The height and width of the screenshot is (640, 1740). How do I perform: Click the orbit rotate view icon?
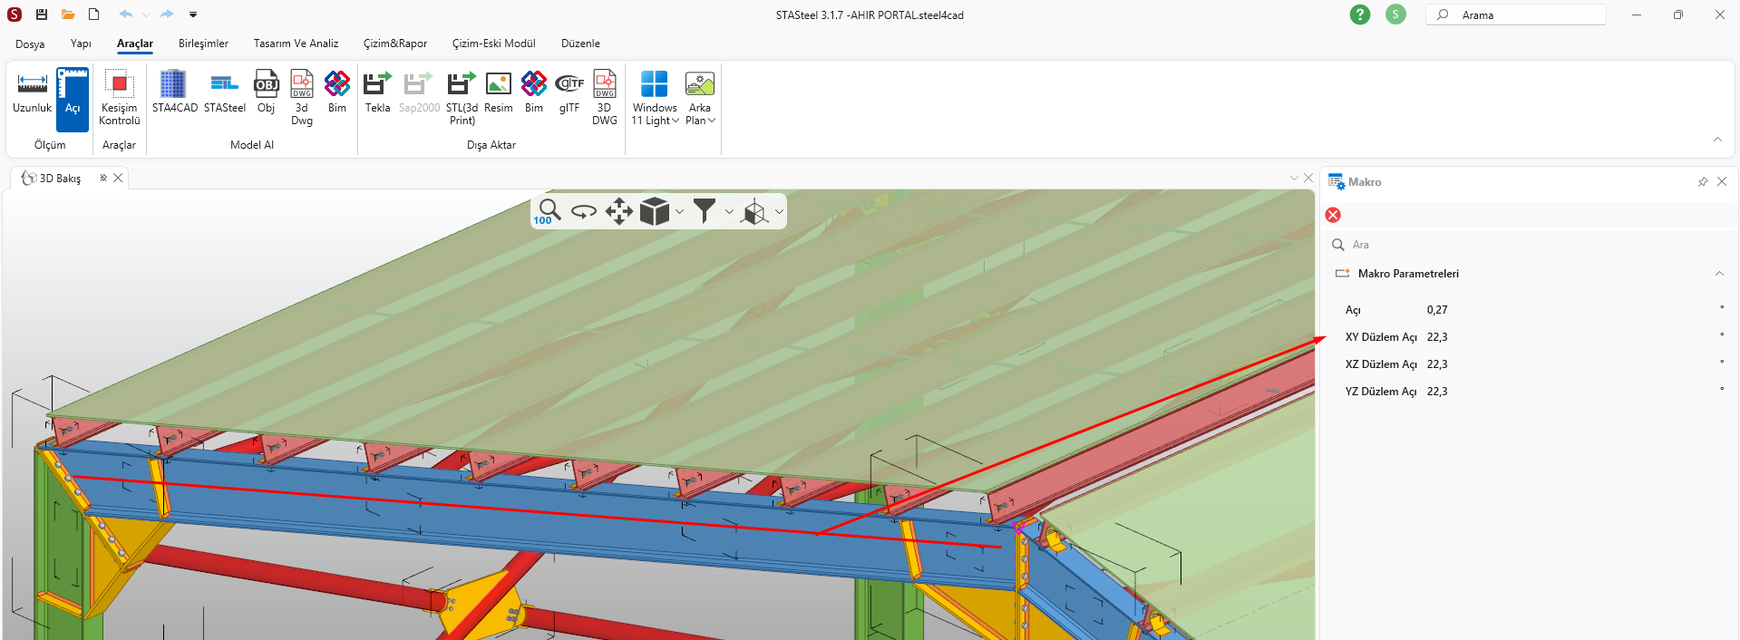click(x=584, y=211)
